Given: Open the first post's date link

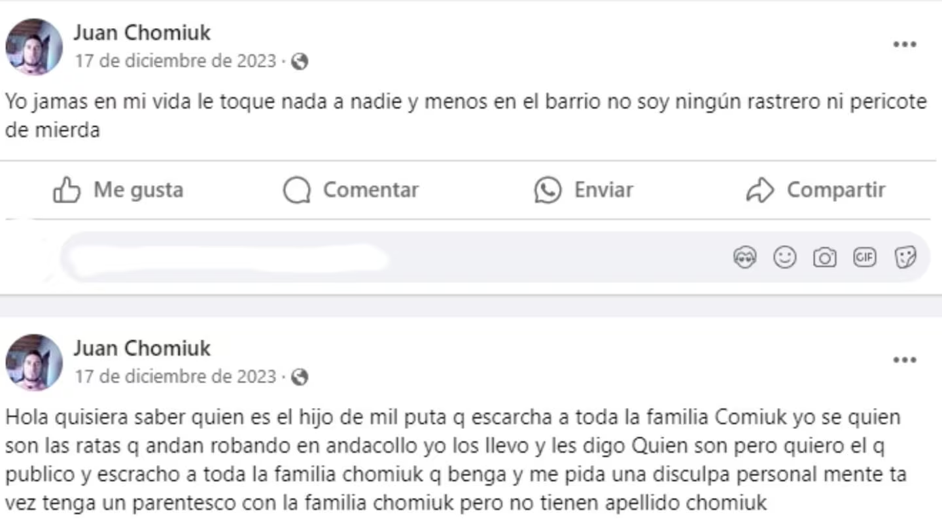Looking at the screenshot, I should coord(175,61).
